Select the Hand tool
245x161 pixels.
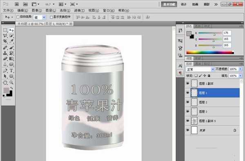coord(5,83)
